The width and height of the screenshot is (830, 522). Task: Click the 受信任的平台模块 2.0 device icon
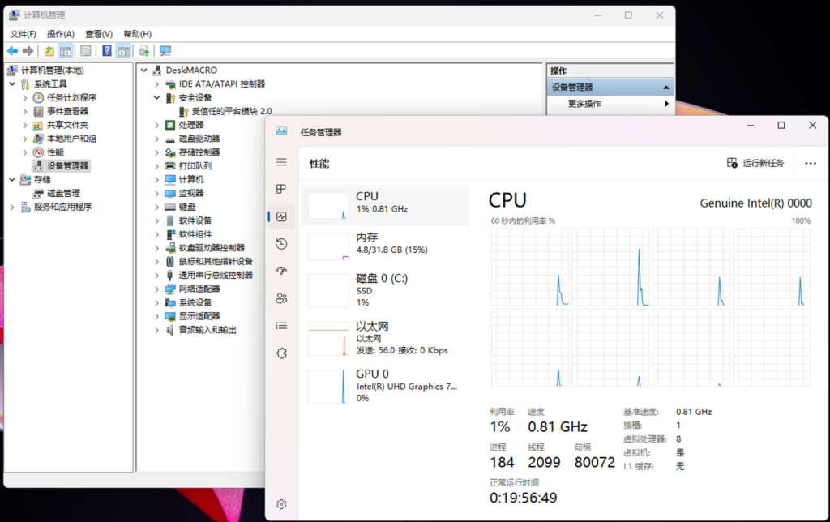pyautogui.click(x=184, y=111)
